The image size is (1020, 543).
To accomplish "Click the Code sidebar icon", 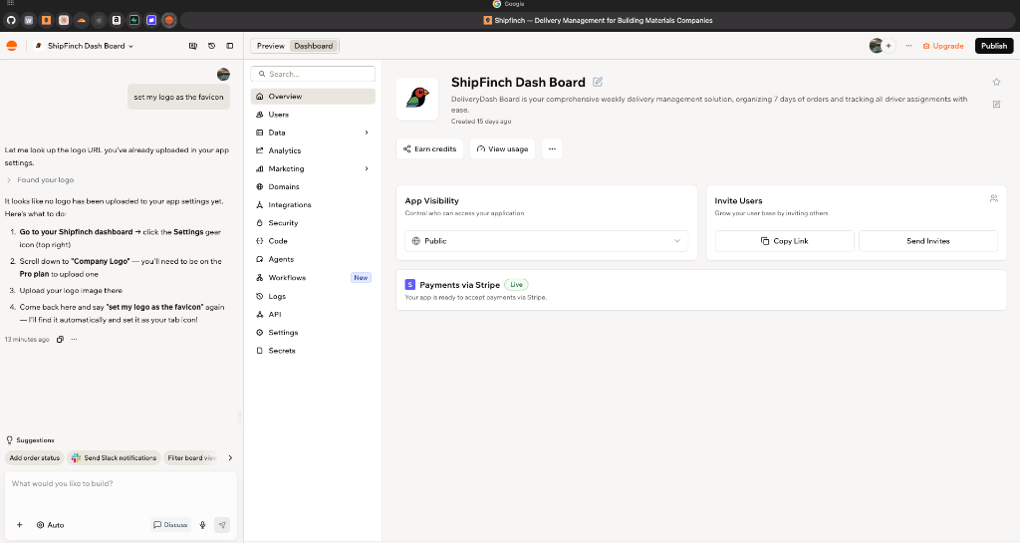I will point(260,241).
